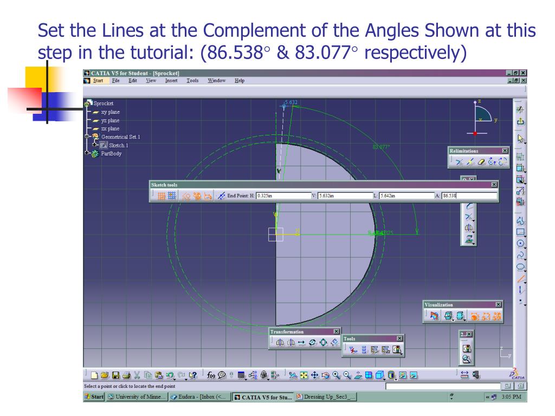
Task: Click the command input field in status bar
Action: pos(443,386)
